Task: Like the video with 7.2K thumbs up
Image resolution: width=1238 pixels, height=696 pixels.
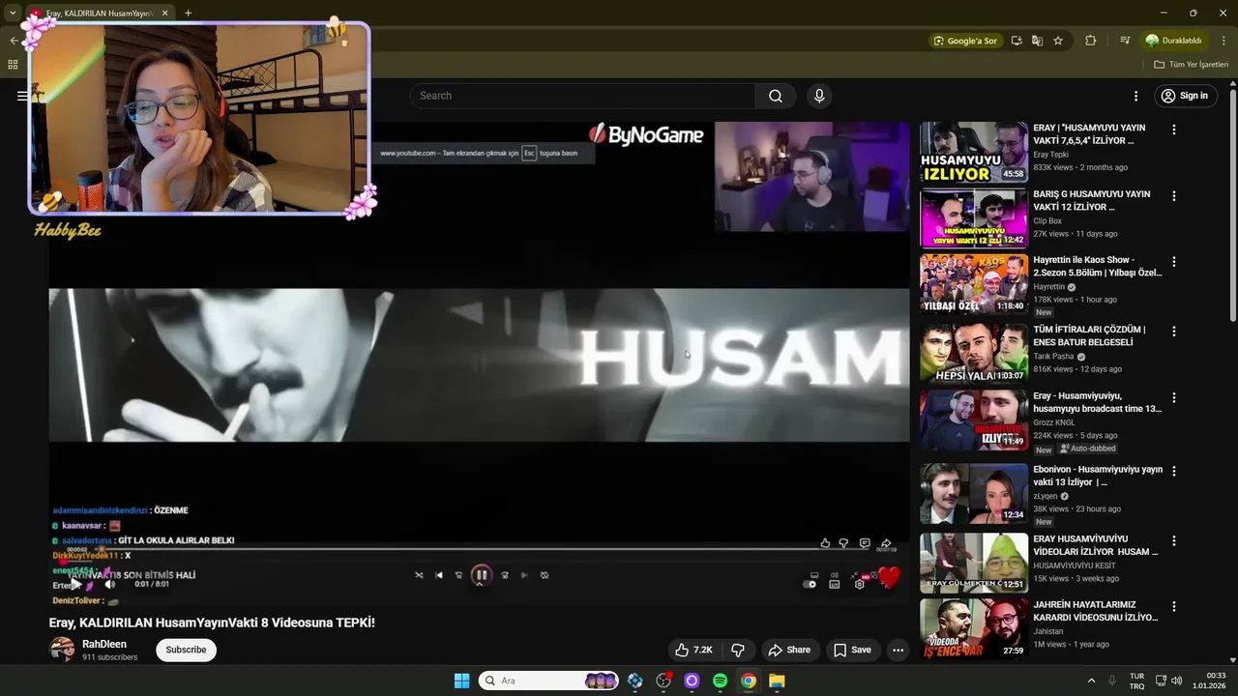Action: pyautogui.click(x=693, y=650)
